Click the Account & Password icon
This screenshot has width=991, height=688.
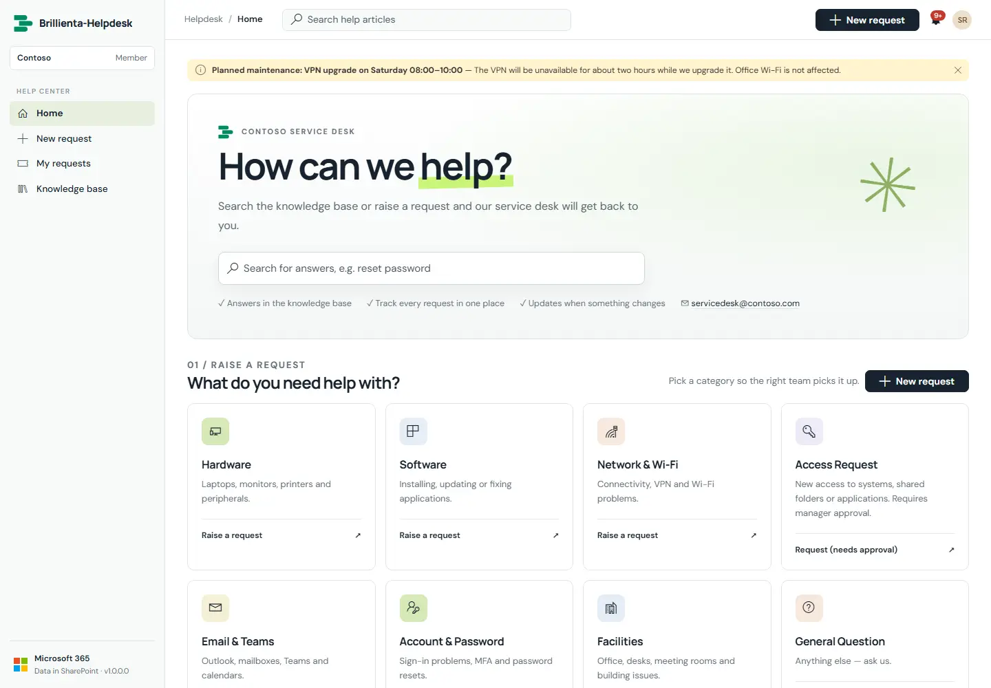point(413,608)
